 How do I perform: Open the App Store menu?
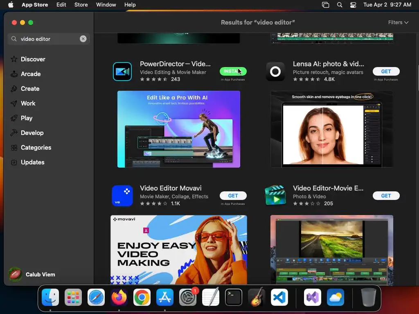pyautogui.click(x=35, y=4)
